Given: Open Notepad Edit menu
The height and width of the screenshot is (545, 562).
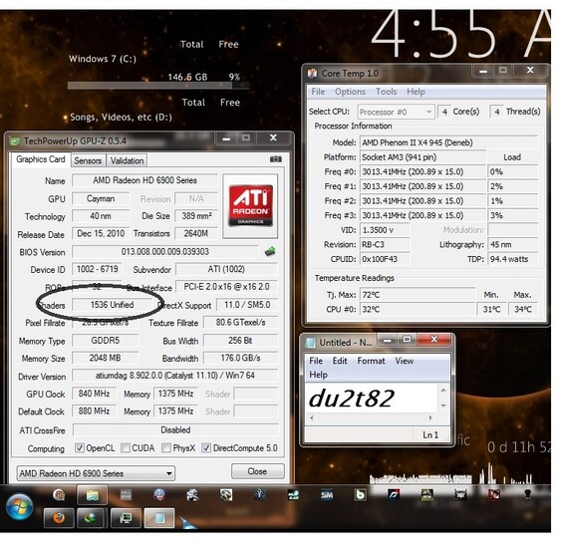Looking at the screenshot, I should point(340,361).
